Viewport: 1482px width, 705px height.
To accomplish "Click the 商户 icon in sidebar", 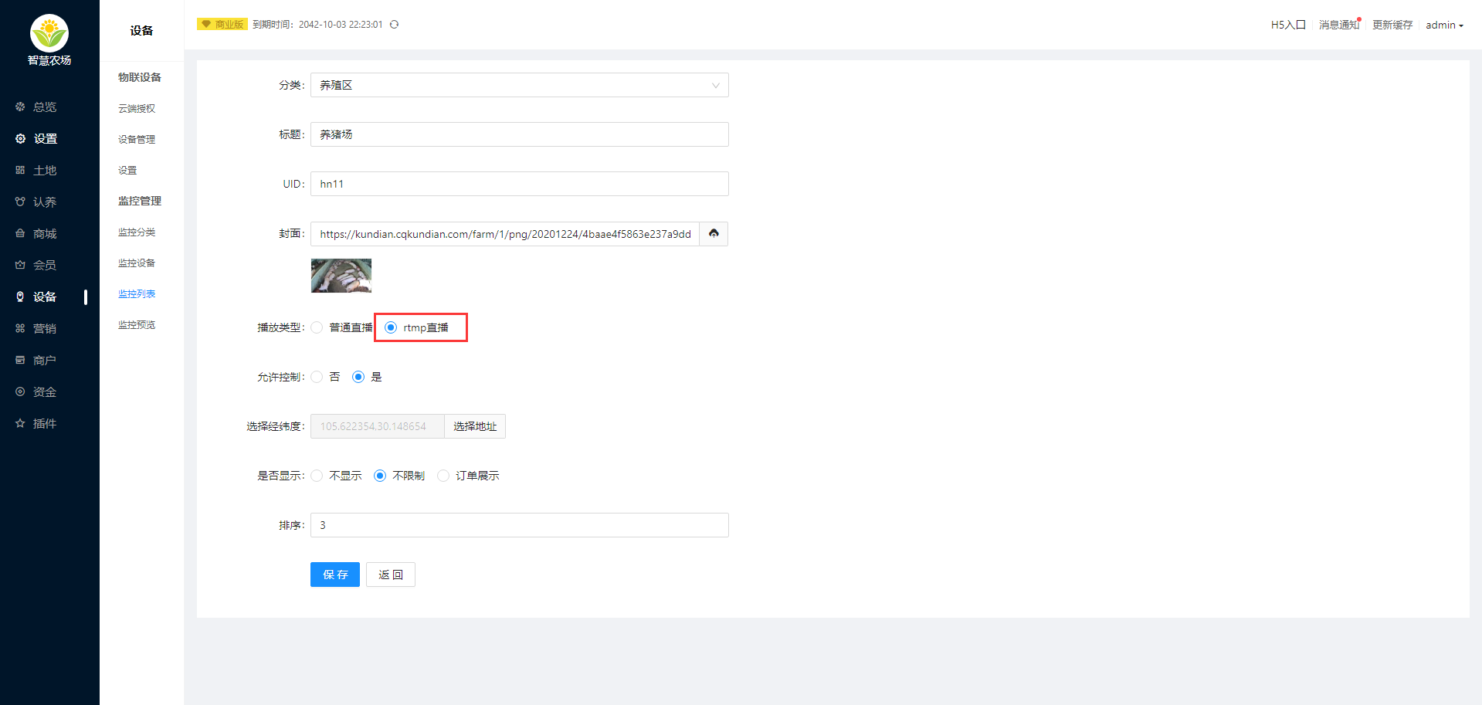I will 20,360.
